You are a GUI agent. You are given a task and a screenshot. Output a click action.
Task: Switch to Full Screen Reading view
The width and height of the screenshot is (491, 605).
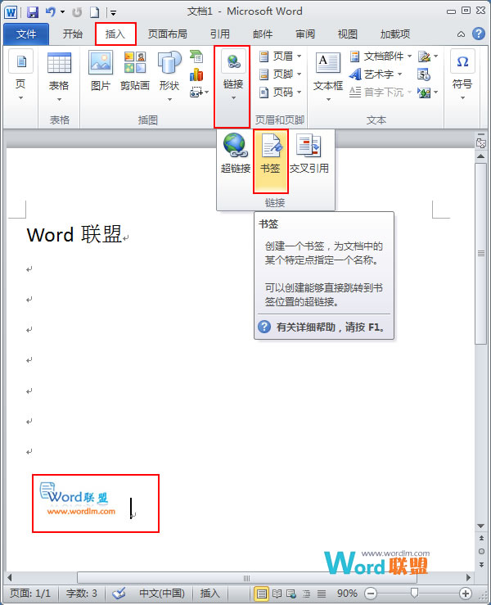(x=277, y=594)
